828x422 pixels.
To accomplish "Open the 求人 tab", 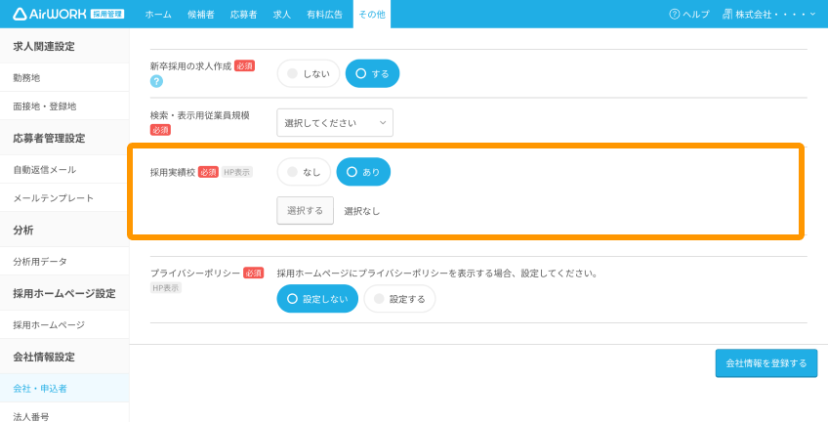I will [x=282, y=15].
